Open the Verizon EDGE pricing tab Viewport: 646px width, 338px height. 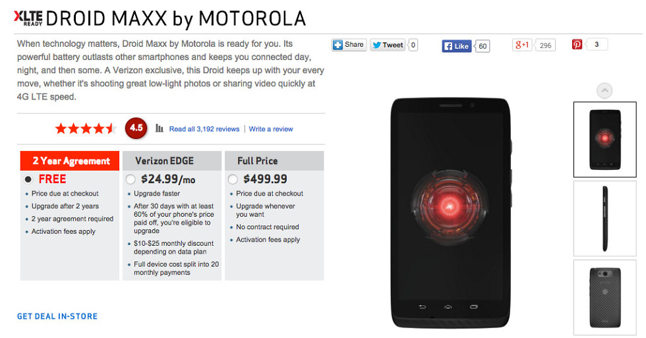tap(169, 161)
